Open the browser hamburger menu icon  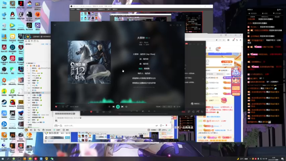240,40
